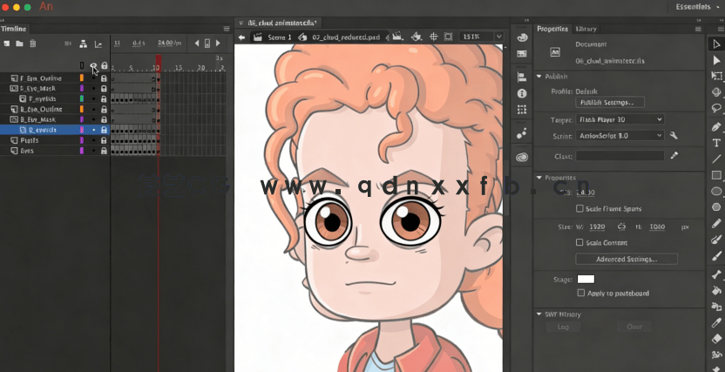The height and width of the screenshot is (372, 725).
Task: Click the edit class definition pencil icon
Action: point(674,156)
